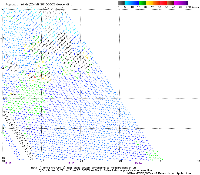Click the longitude axis label '-24'
Screen dimensions: 200x175
point(81,161)
